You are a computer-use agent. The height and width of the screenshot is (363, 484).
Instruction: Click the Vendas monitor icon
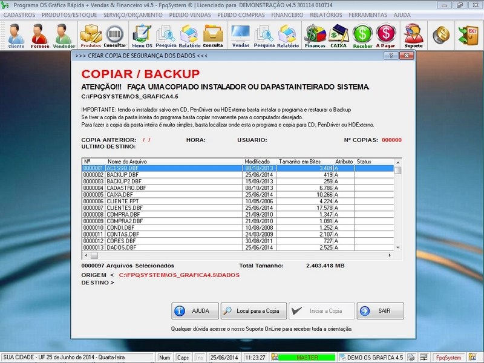pos(241,35)
